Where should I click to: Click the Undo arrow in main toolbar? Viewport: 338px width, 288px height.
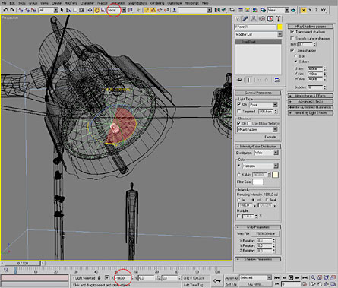tap(5, 10)
